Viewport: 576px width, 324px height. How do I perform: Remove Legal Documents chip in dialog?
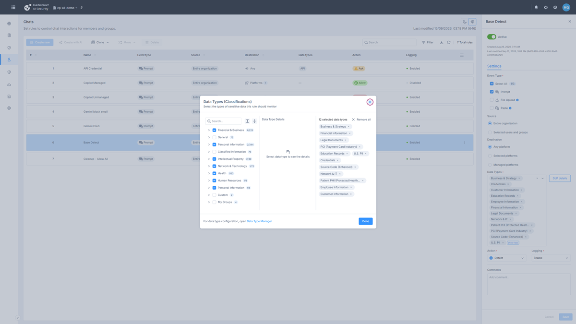pos(346,140)
